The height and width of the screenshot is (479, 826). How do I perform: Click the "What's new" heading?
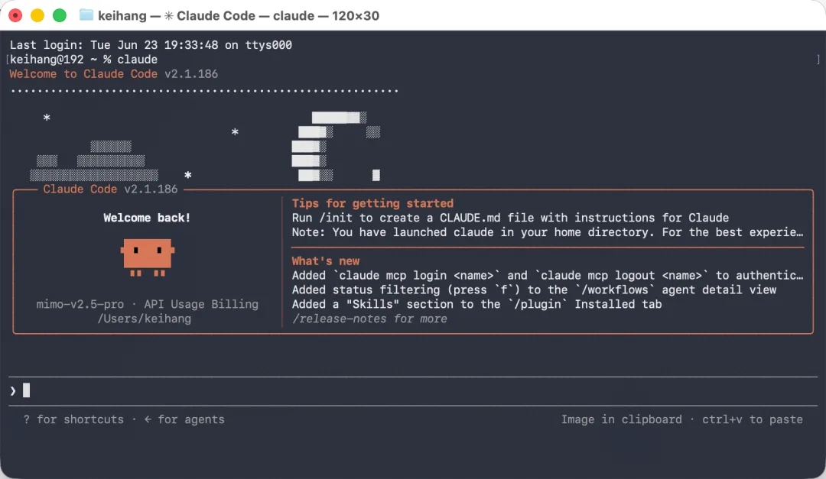click(326, 261)
